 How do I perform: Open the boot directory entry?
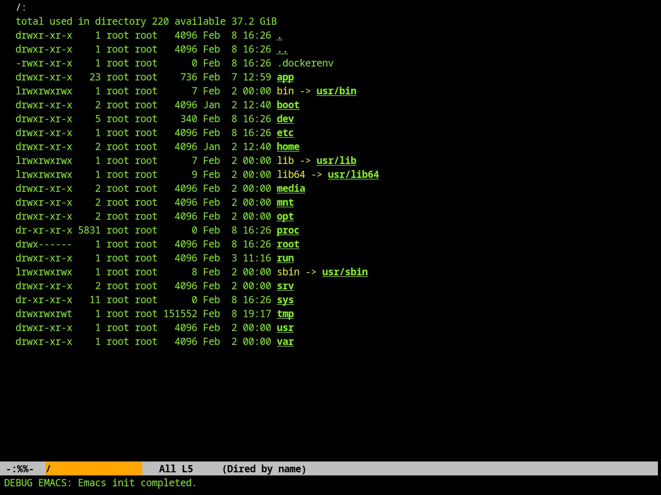[288, 105]
